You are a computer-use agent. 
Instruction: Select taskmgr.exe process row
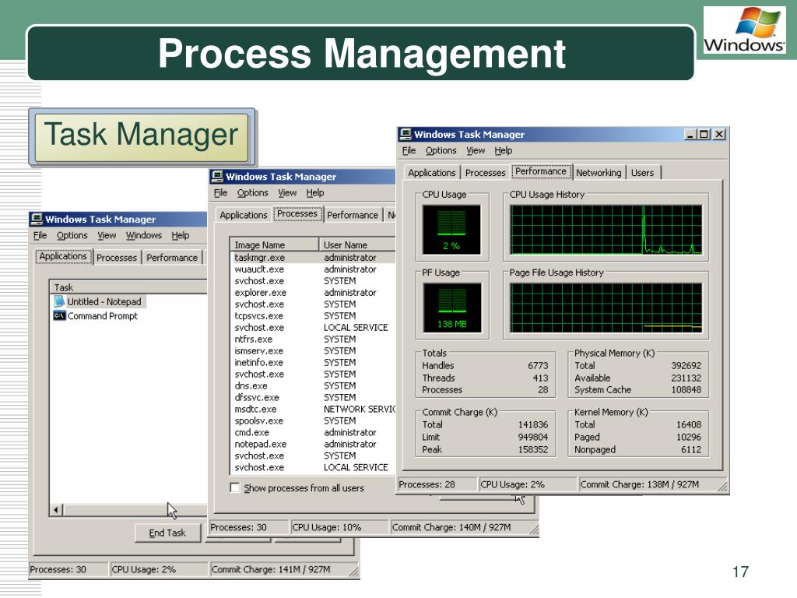coord(313,258)
